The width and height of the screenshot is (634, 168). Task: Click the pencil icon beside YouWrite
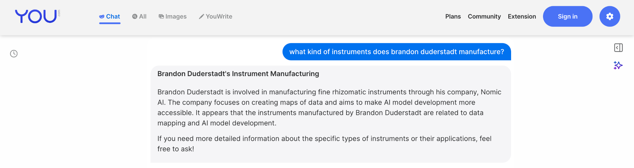click(202, 16)
